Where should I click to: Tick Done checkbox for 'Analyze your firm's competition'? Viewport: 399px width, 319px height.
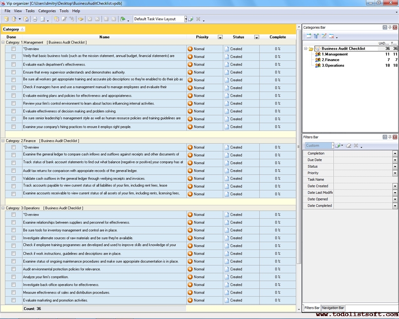[x=13, y=277]
